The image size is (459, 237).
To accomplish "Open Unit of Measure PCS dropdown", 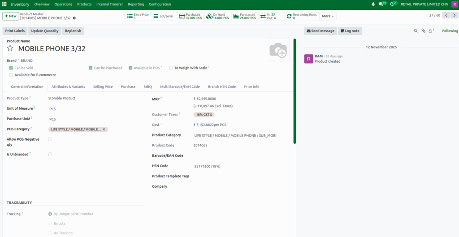I will click(96, 109).
